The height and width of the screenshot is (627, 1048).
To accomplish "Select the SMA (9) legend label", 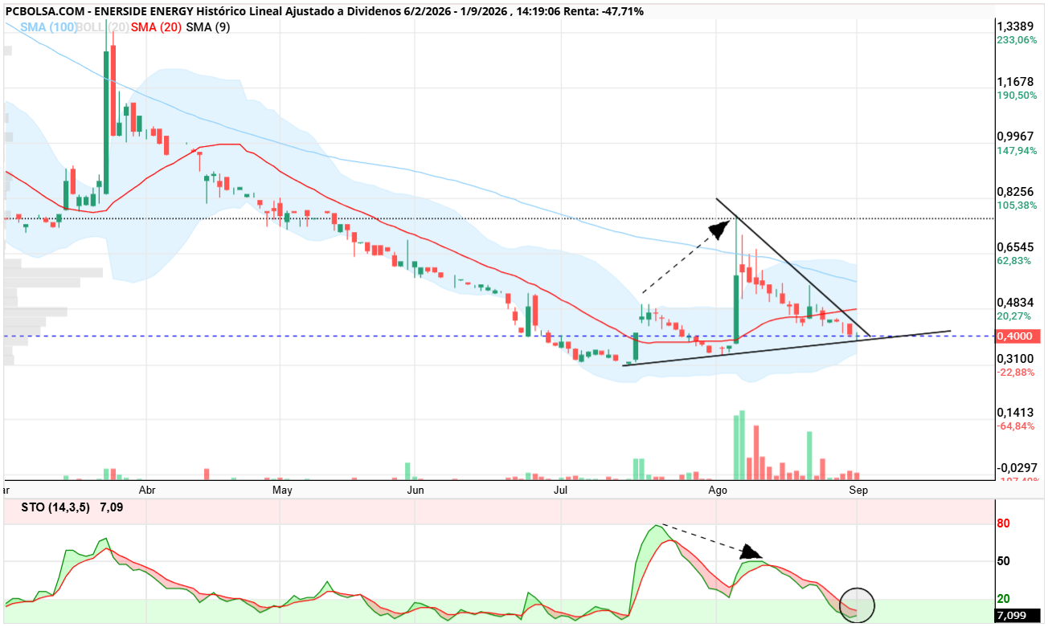I will [208, 26].
